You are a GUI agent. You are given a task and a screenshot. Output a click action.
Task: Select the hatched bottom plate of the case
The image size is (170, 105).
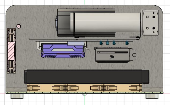(84, 93)
